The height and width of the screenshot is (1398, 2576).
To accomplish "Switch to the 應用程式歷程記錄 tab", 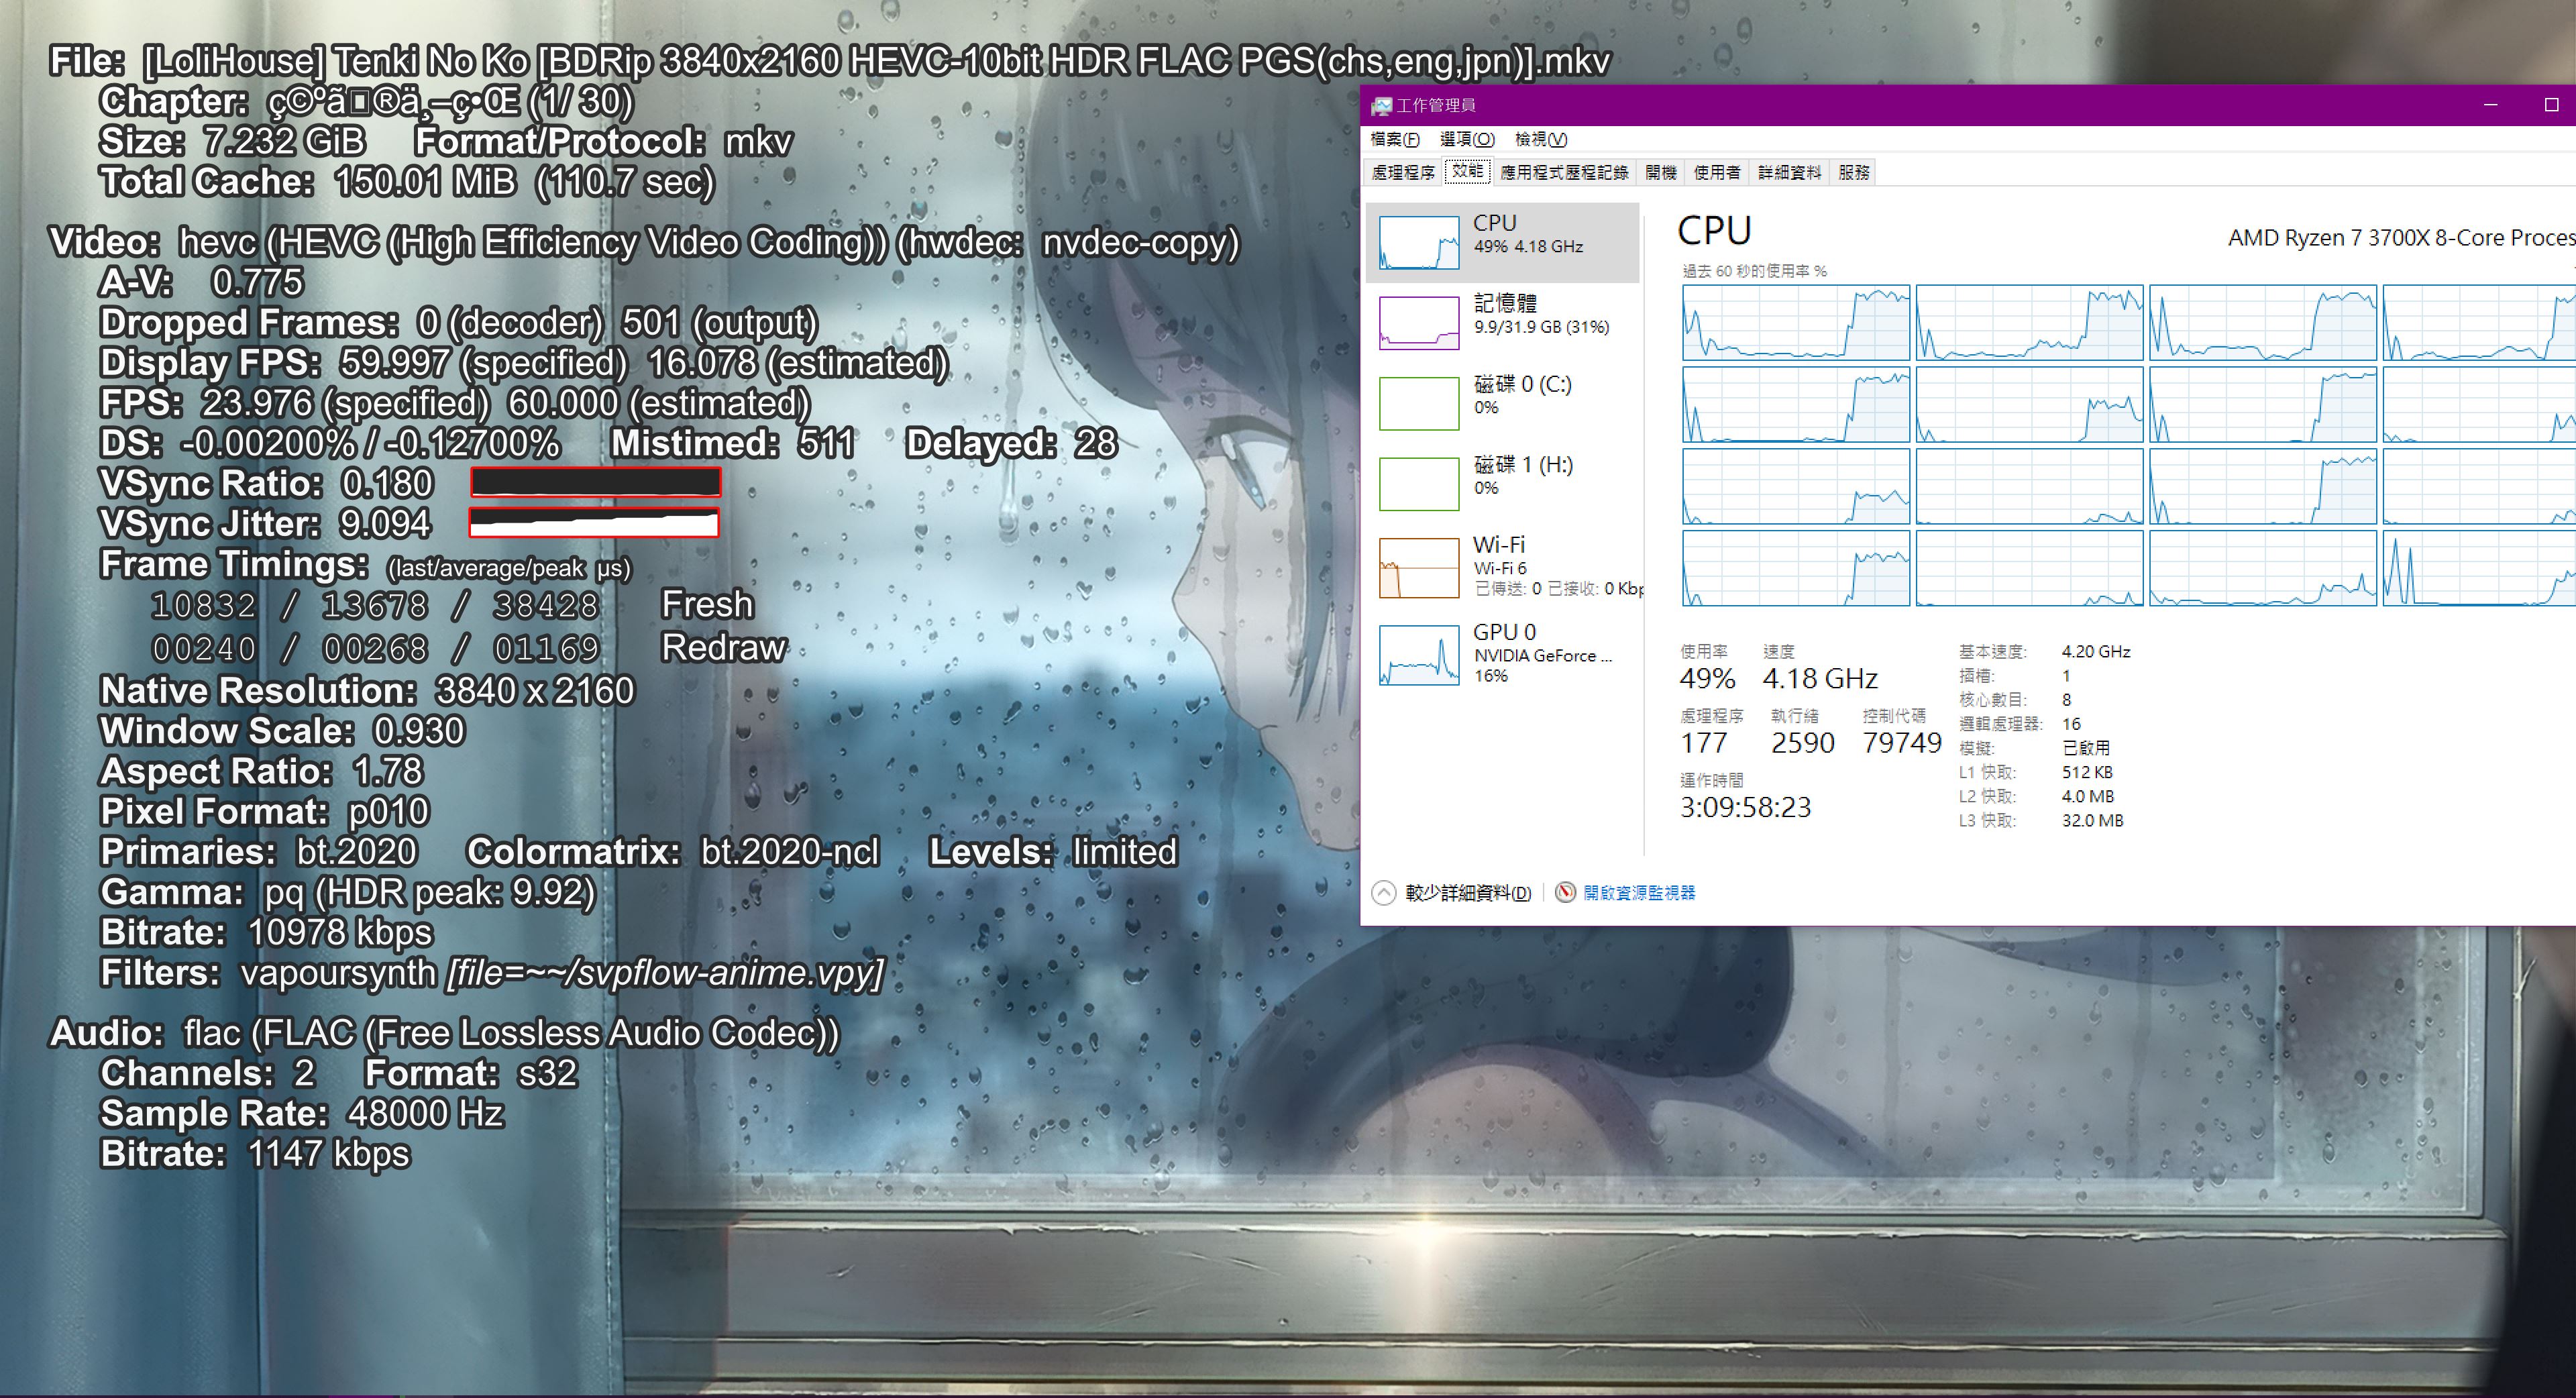I will point(1564,172).
